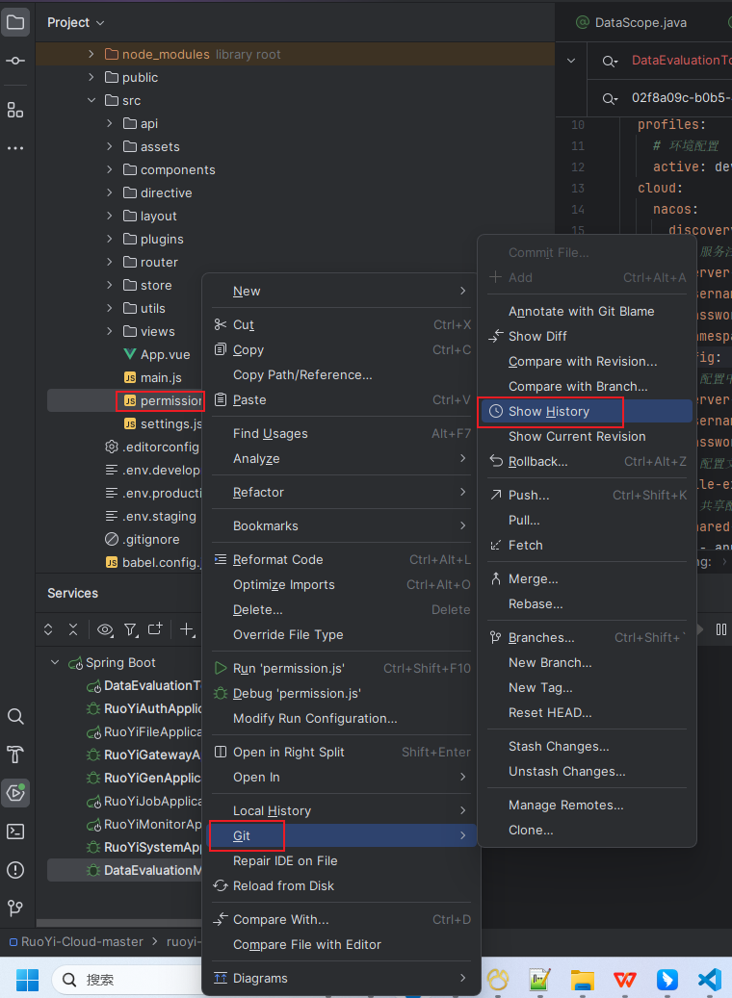
Task: Click the search icon beside DataEvaluationTo text
Action: [610, 61]
